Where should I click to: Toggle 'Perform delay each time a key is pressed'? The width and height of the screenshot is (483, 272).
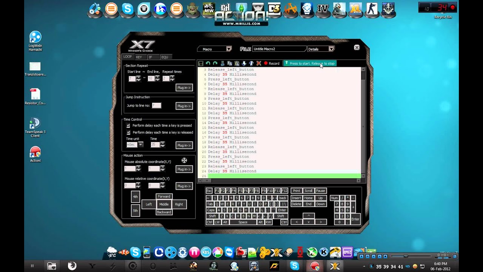tap(128, 125)
